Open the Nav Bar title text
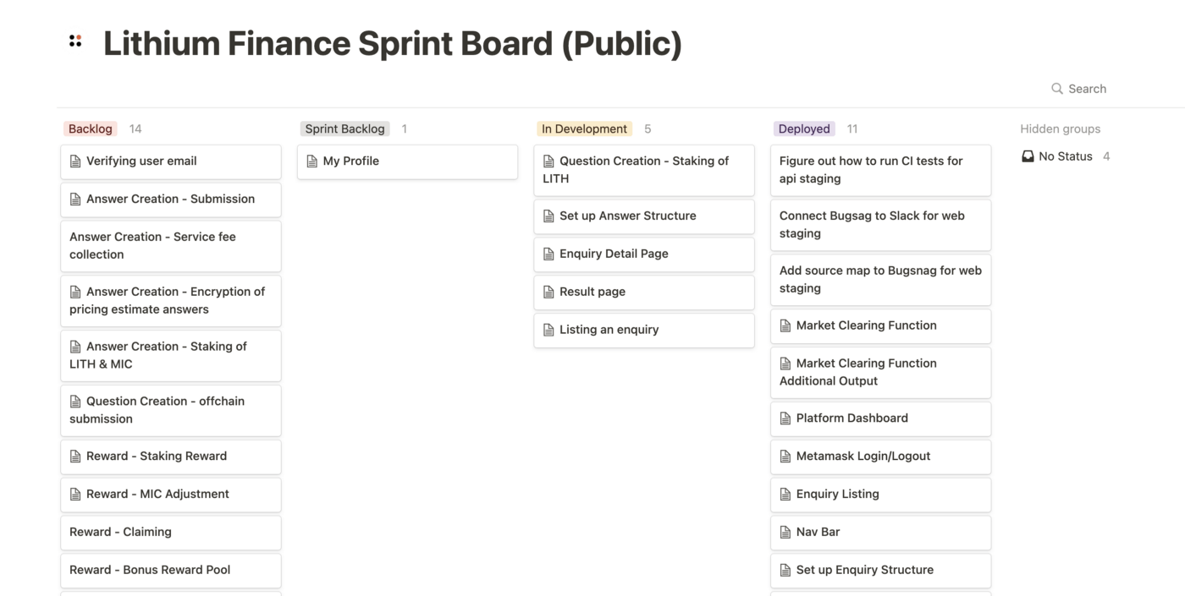Image resolution: width=1185 pixels, height=596 pixels. click(818, 532)
